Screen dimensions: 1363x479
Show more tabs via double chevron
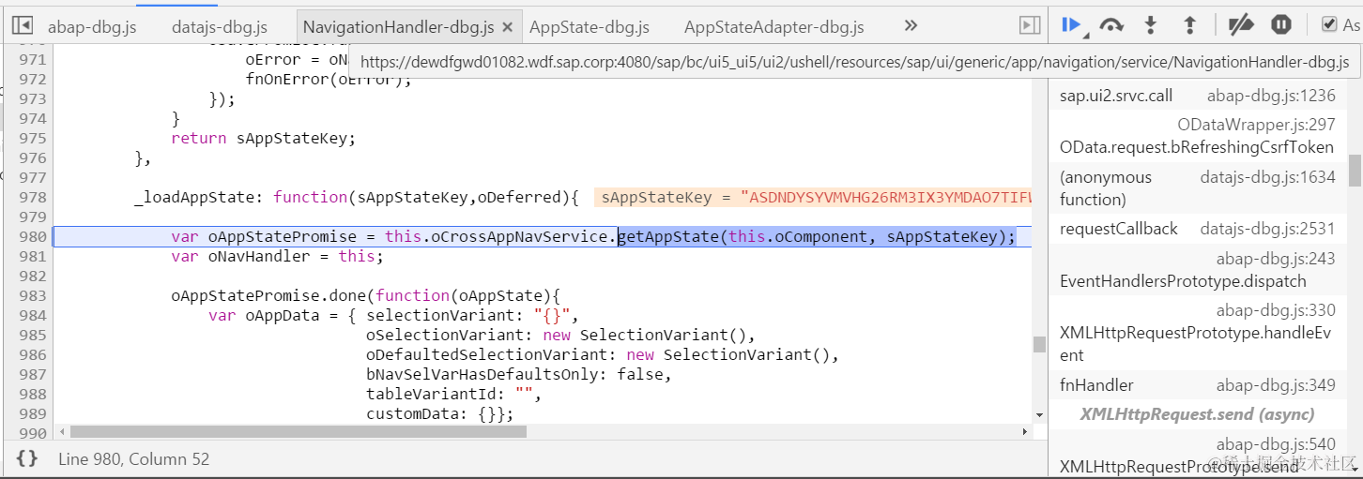911,26
